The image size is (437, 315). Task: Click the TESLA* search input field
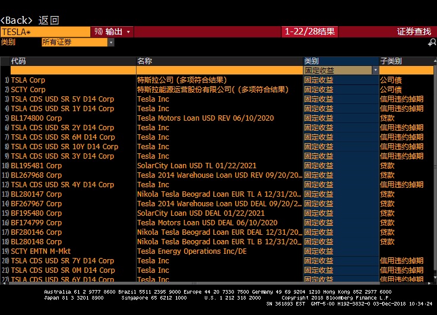(x=46, y=32)
